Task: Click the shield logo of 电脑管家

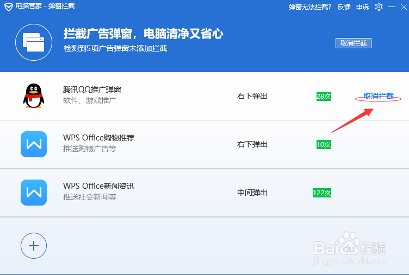Action: pyautogui.click(x=8, y=7)
